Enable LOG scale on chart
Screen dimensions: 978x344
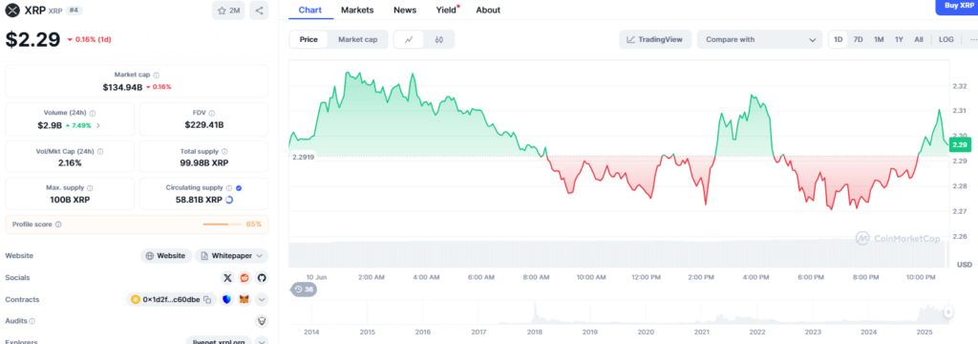946,39
